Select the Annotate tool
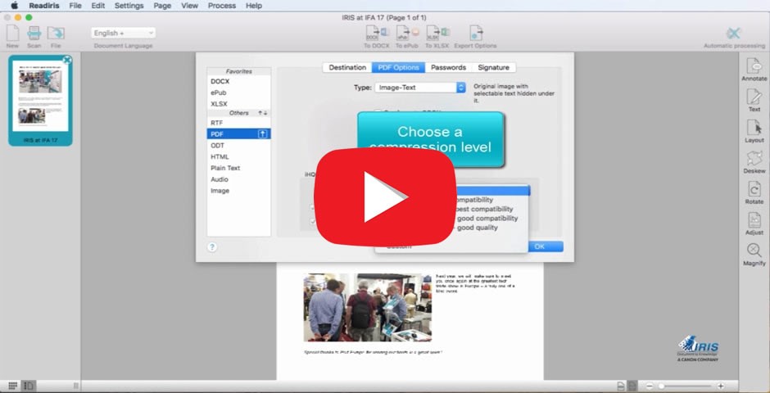 point(754,66)
